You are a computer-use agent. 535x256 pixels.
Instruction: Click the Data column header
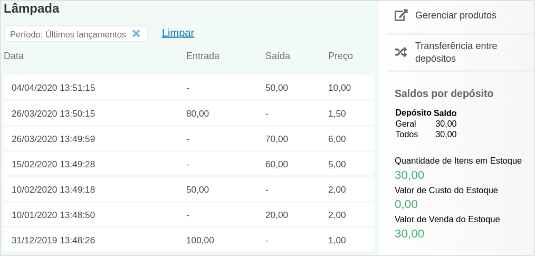point(14,56)
